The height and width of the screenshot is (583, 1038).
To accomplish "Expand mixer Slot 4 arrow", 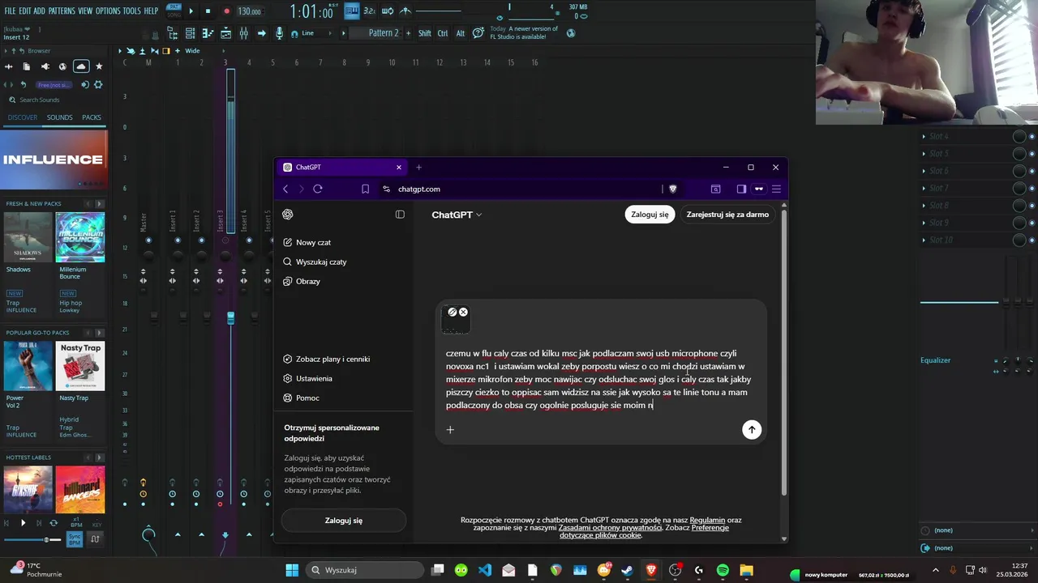I will pyautogui.click(x=924, y=136).
